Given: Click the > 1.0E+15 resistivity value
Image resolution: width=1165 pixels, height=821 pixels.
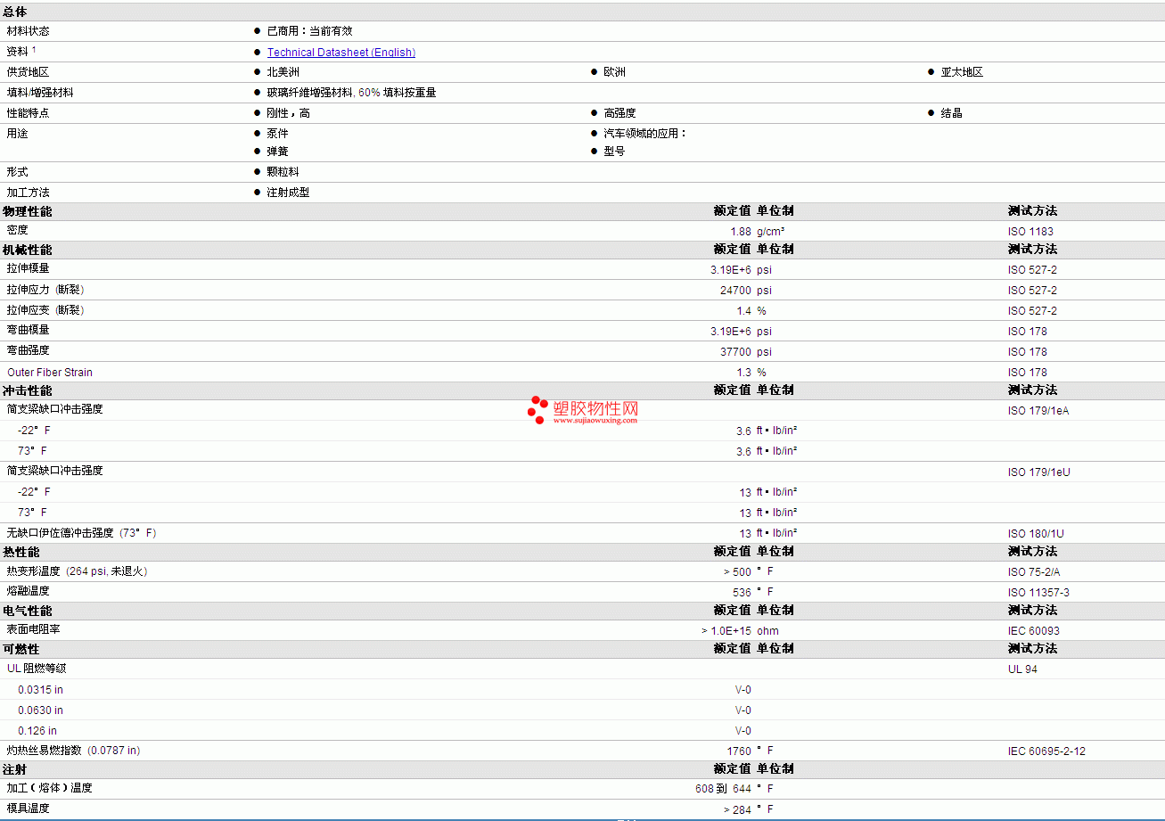Looking at the screenshot, I should pos(726,631).
